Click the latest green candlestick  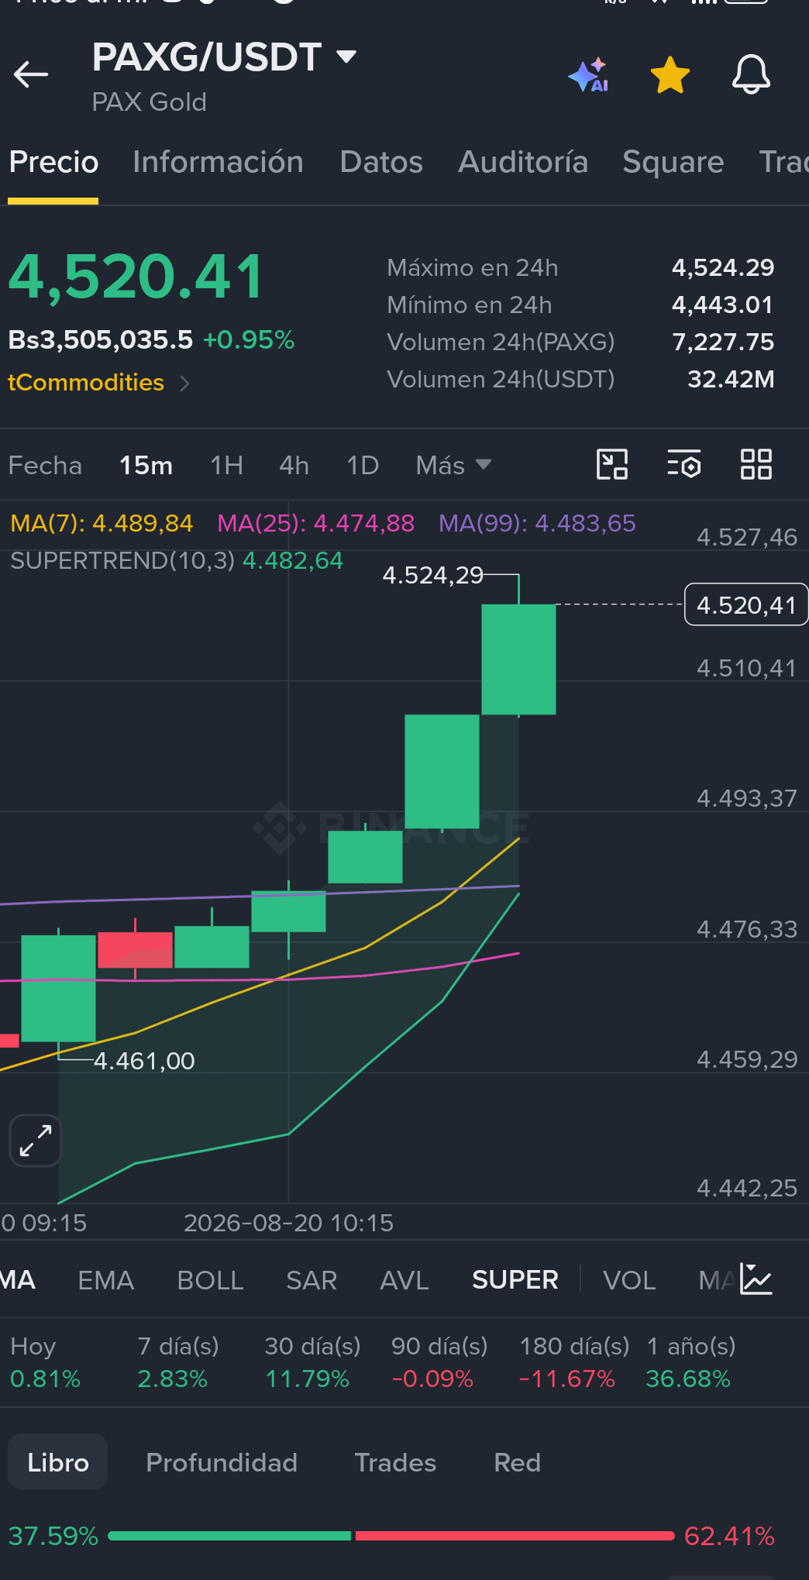(518, 659)
